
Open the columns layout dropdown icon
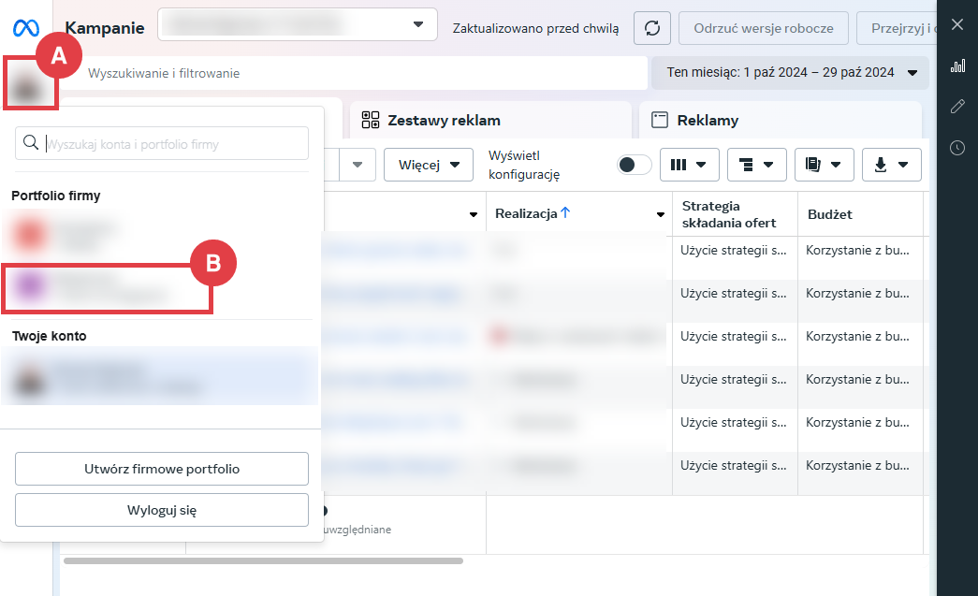689,165
